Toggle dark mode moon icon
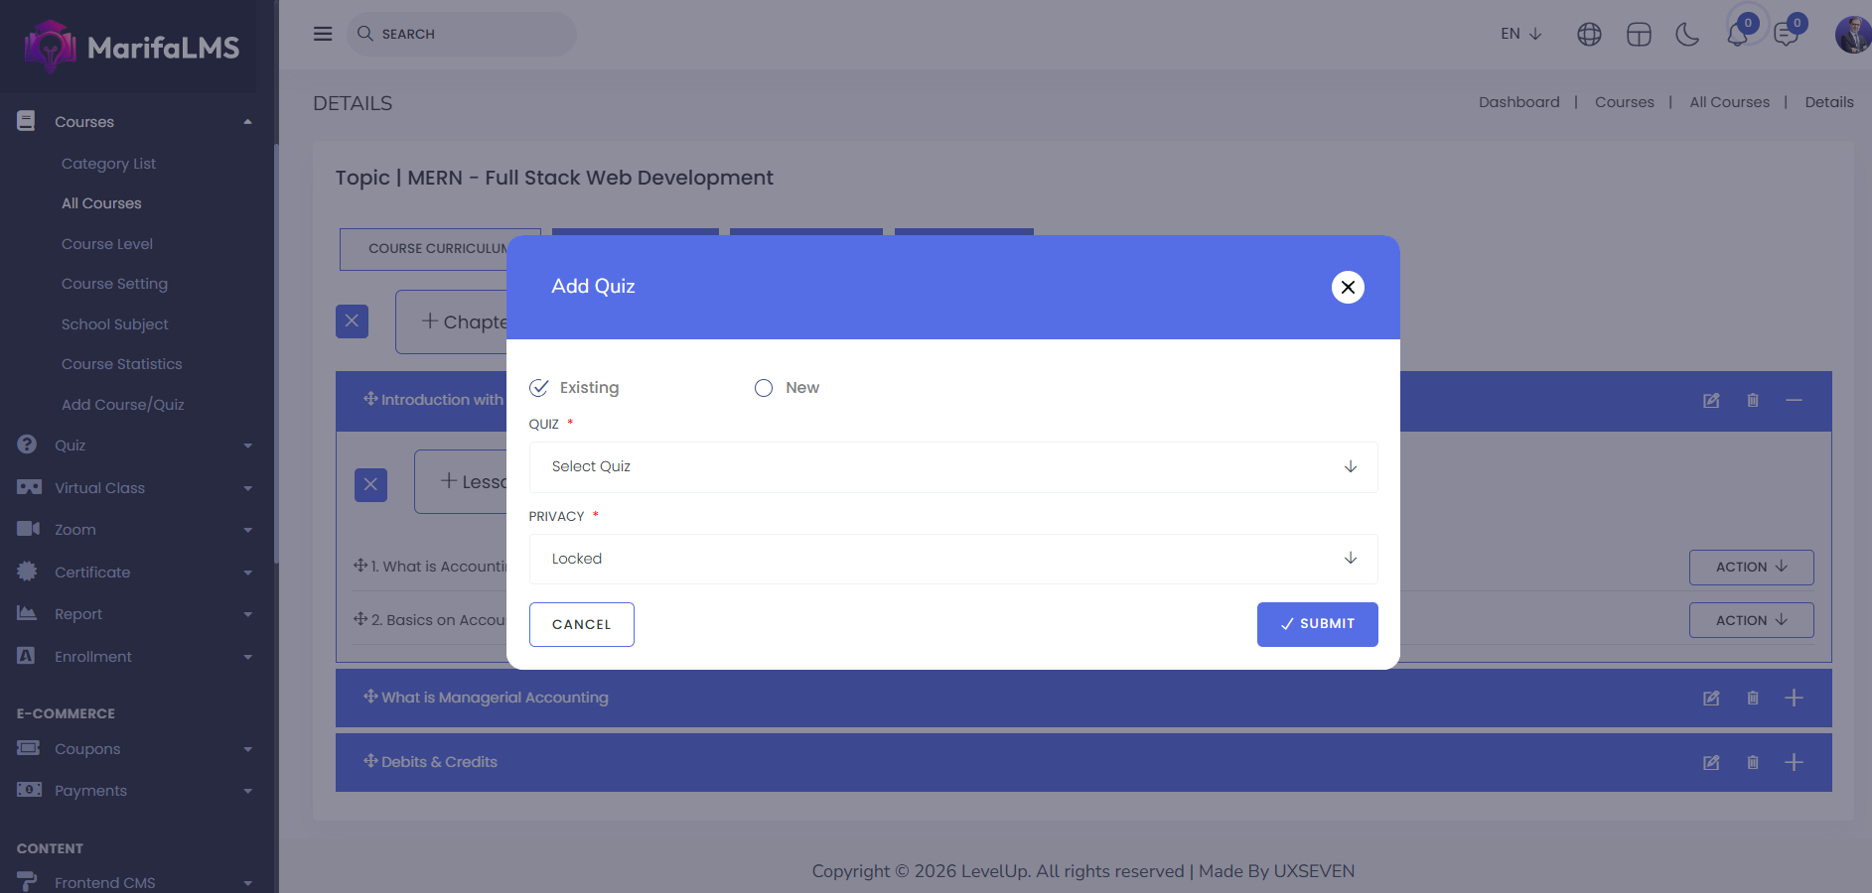 point(1687,35)
